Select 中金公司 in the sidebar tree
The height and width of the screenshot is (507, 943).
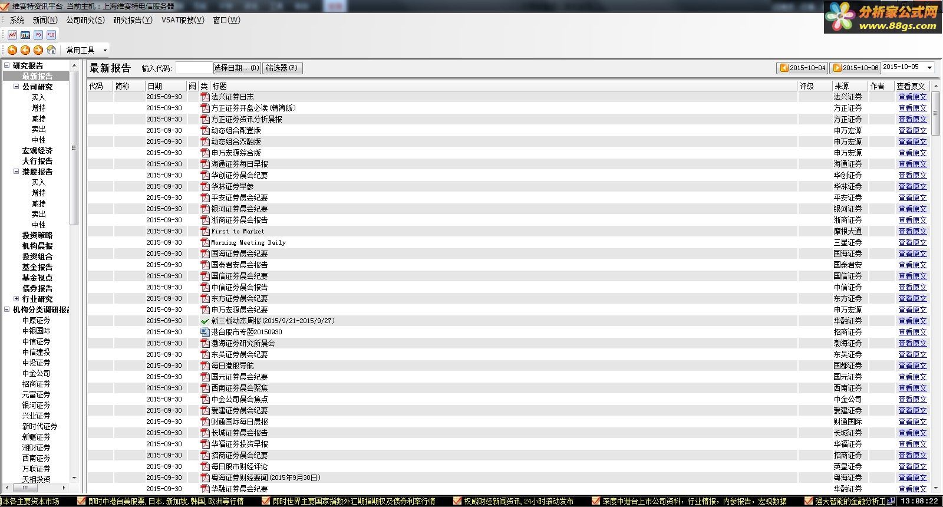coord(36,373)
